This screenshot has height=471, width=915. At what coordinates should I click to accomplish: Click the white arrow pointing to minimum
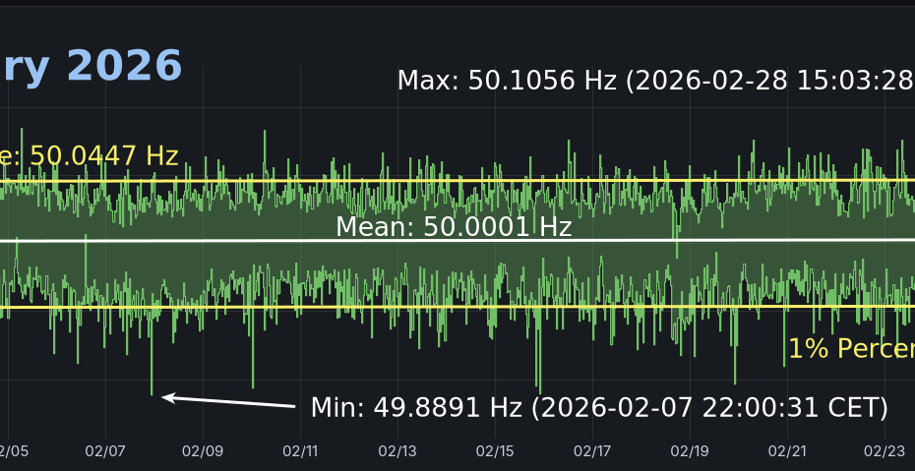click(228, 401)
